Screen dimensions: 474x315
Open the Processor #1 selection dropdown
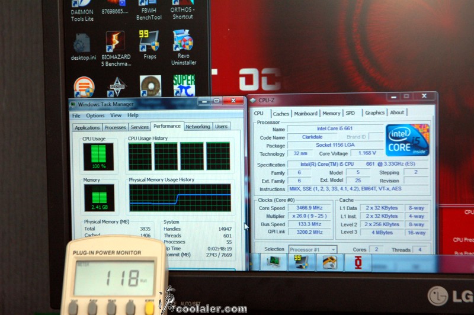pyautogui.click(x=313, y=249)
